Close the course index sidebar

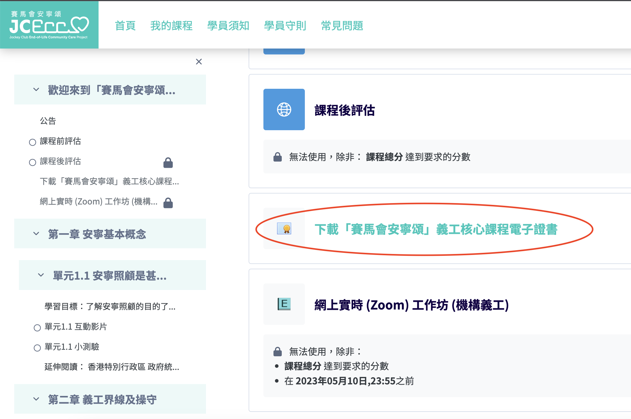pos(199,62)
